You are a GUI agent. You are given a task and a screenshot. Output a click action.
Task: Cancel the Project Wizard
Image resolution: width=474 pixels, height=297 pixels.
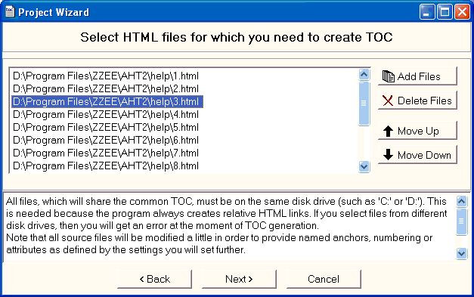pos(324,279)
